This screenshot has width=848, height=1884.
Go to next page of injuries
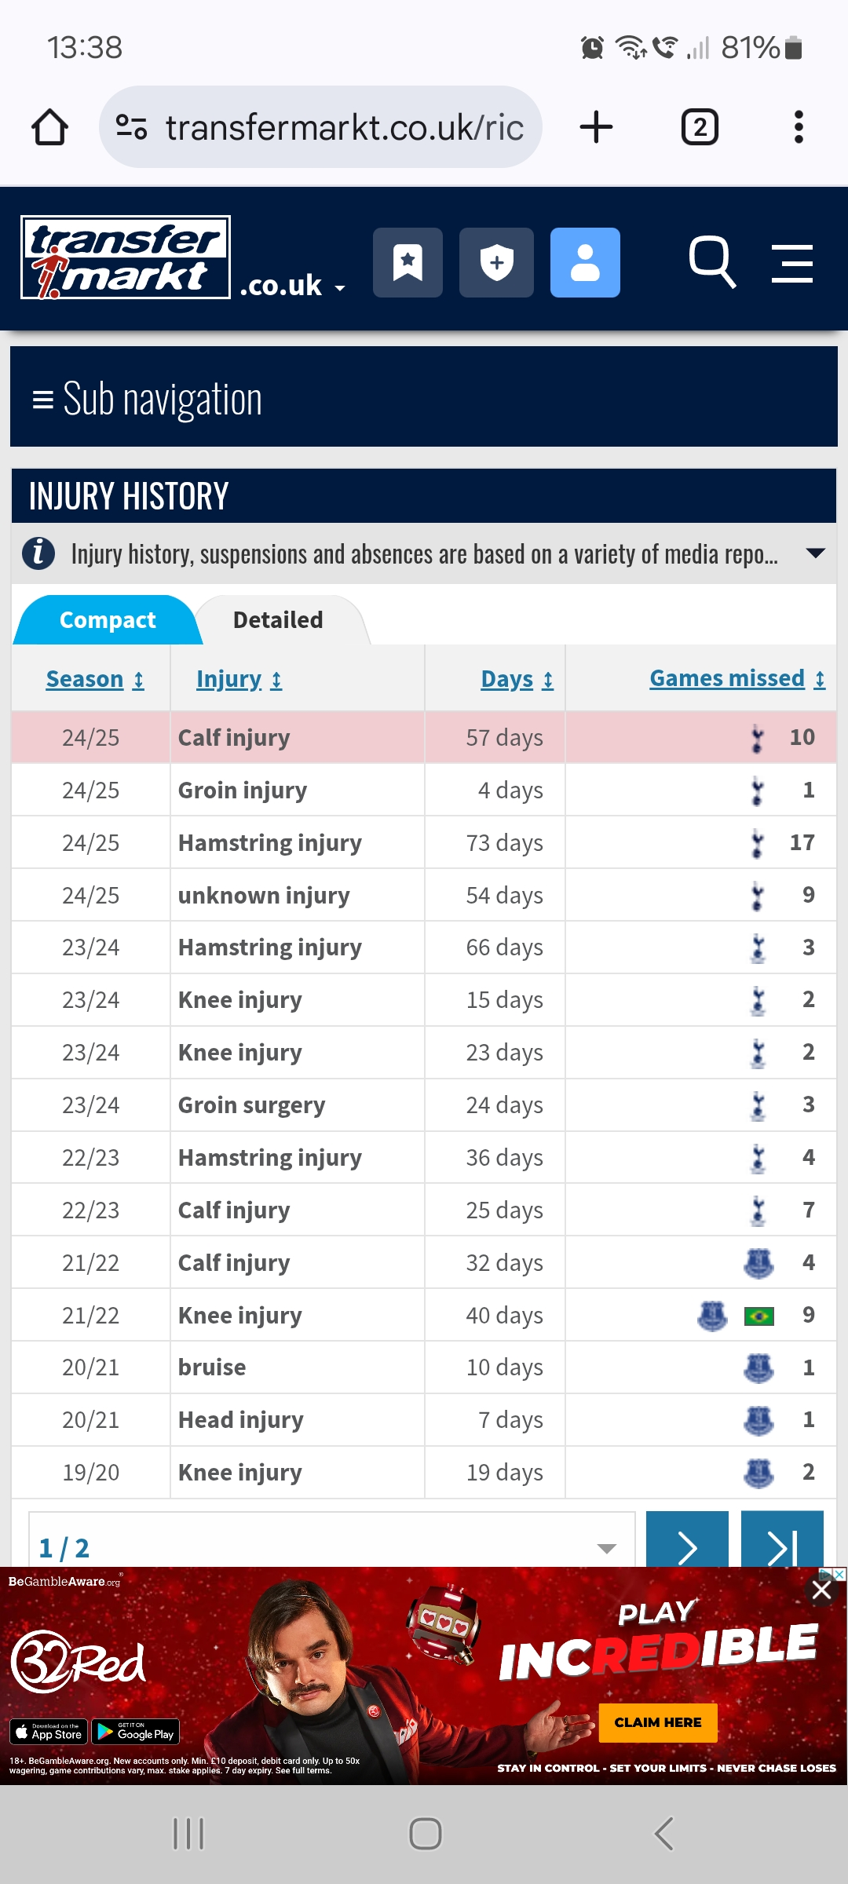pyautogui.click(x=687, y=1543)
